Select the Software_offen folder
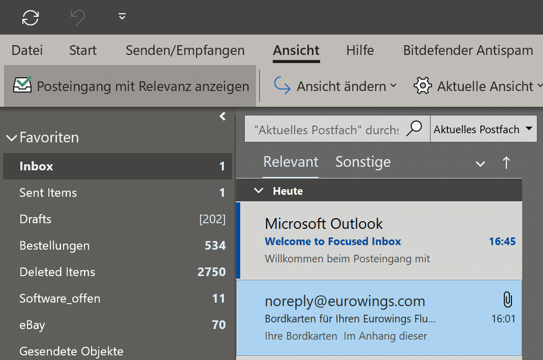The height and width of the screenshot is (360, 543). 118,298
